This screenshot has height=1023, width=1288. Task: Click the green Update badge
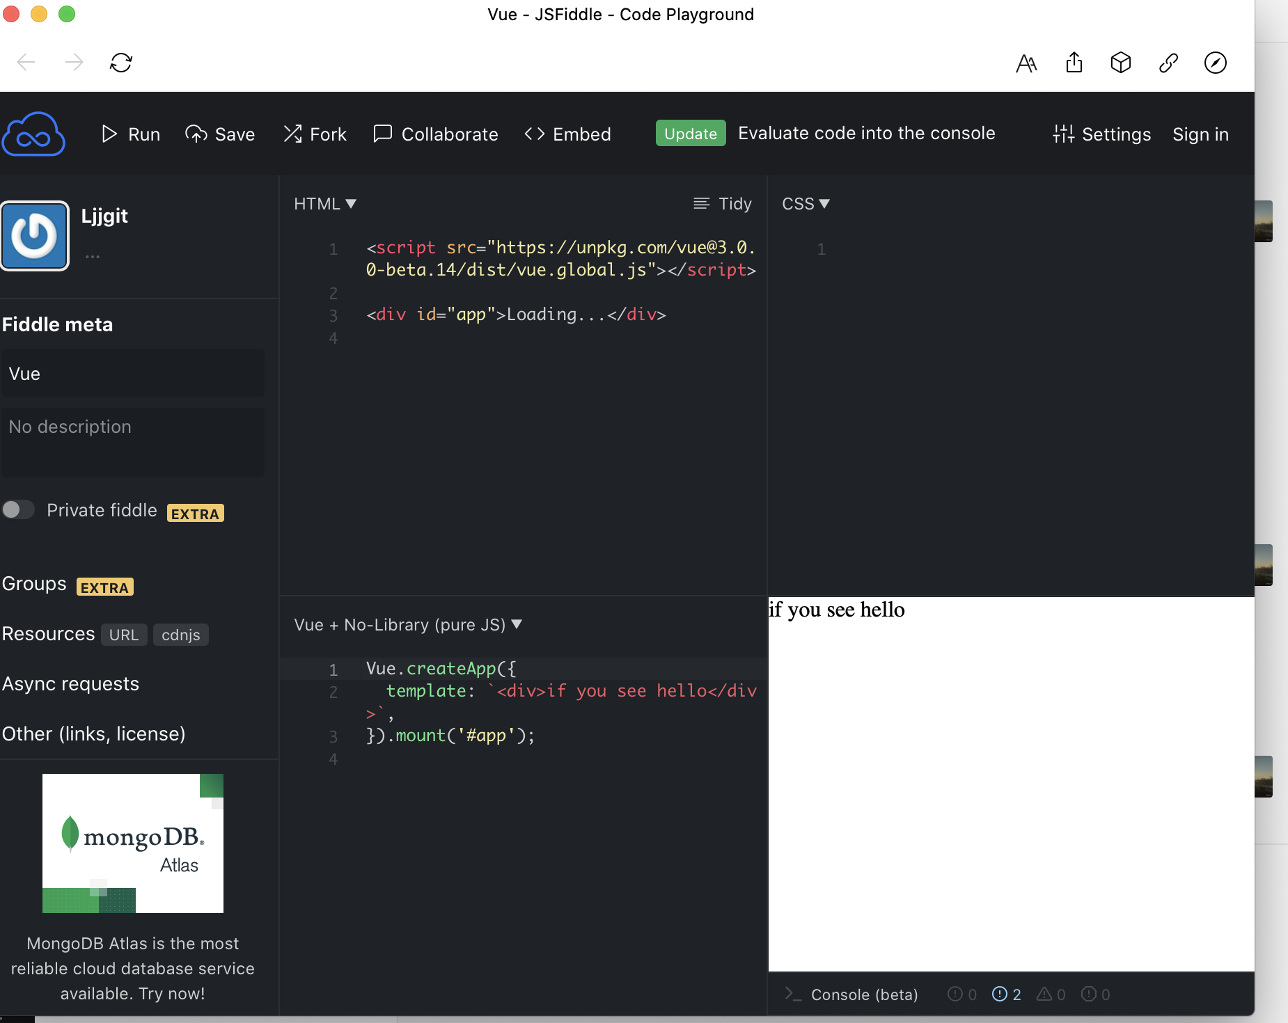click(x=691, y=133)
